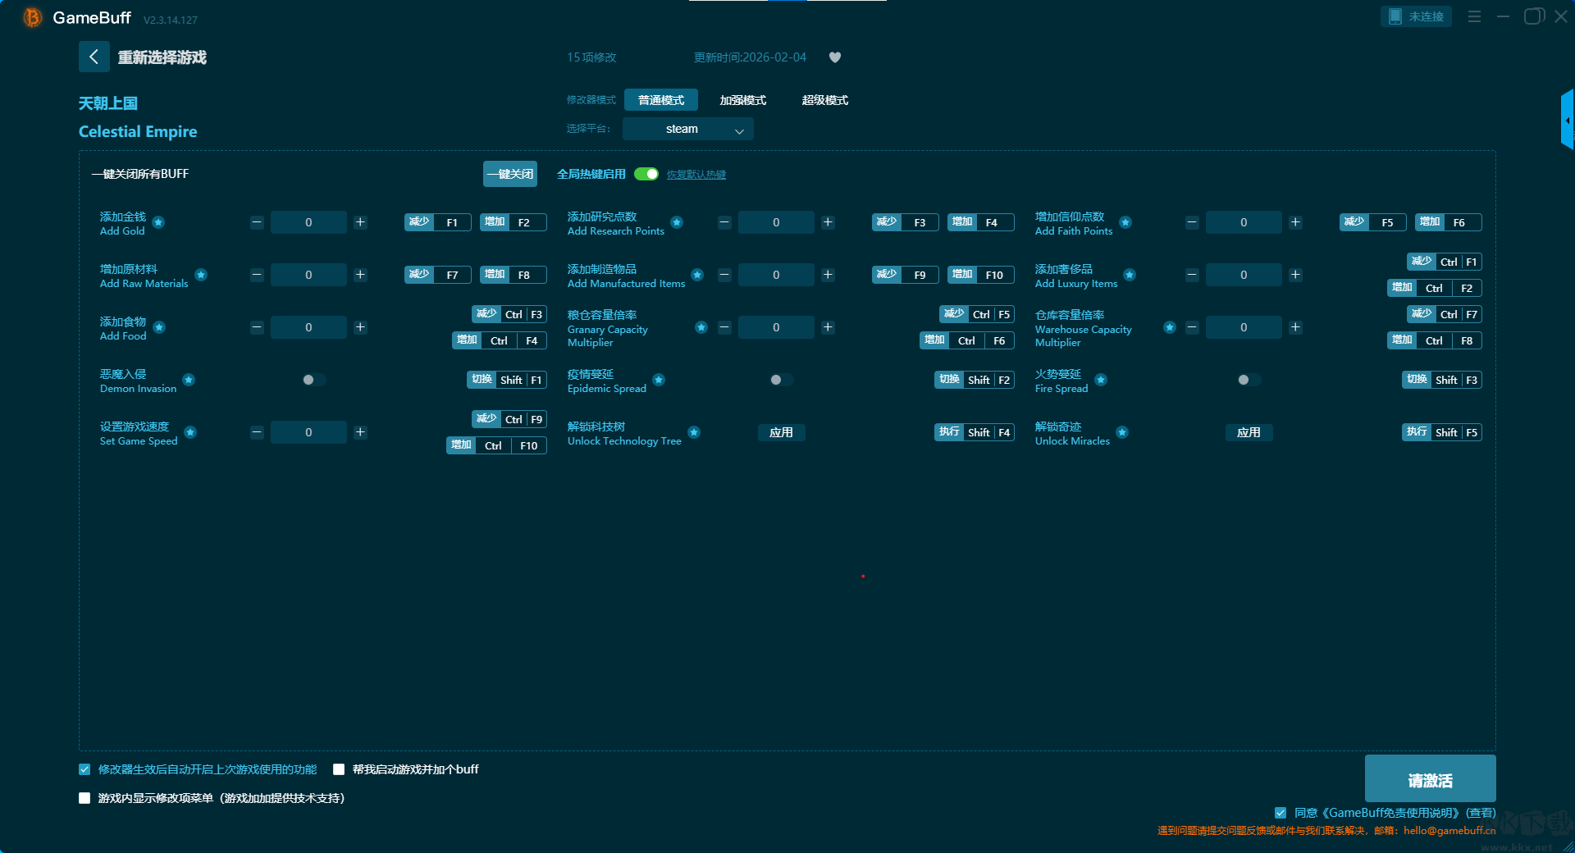1575x853 pixels.
Task: Click the 请激活 activate button
Action: (1430, 779)
